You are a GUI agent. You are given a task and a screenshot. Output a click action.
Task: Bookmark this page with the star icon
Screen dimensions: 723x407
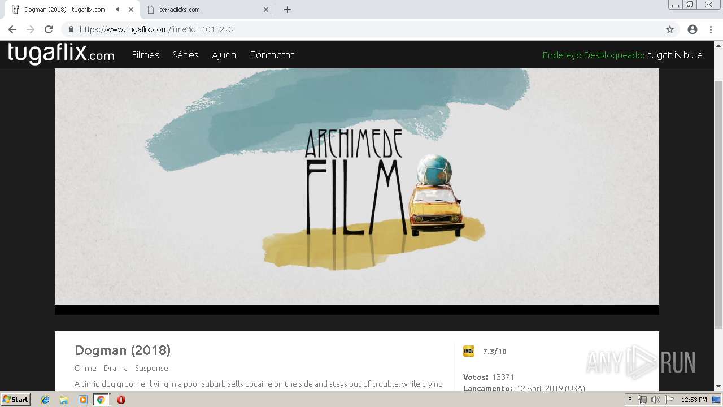(670, 29)
